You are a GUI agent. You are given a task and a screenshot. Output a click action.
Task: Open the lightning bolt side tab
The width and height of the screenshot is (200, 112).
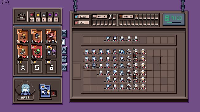(64, 59)
